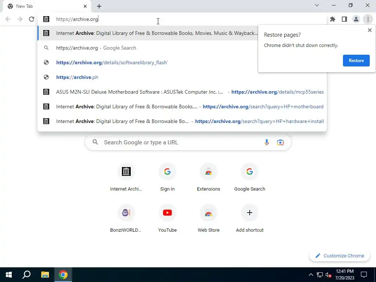Open Windows taskbar search
376x282 pixels.
pos(26,275)
